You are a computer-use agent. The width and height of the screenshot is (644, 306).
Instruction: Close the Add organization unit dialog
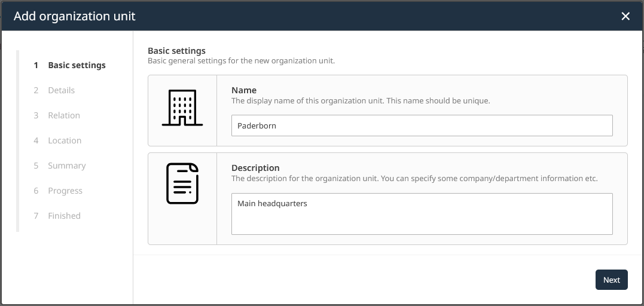coord(625,16)
